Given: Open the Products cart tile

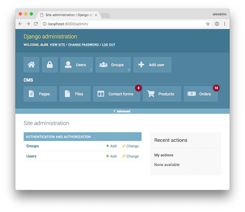Looking at the screenshot, I should (162, 94).
